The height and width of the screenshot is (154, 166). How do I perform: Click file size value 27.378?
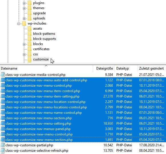[x=108, y=96]
